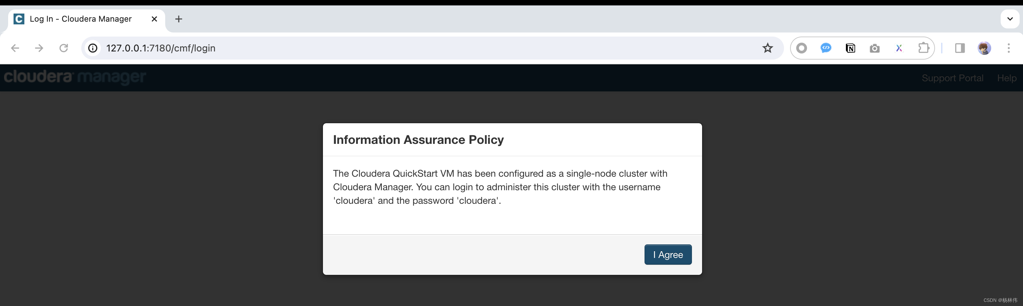This screenshot has width=1023, height=306.
Task: Open the colorful X extension icon
Action: click(x=899, y=48)
